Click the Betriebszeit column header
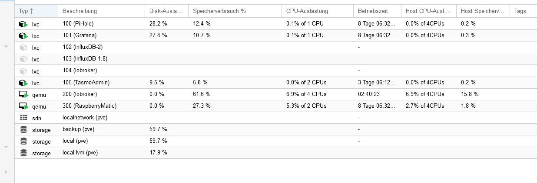 point(373,11)
